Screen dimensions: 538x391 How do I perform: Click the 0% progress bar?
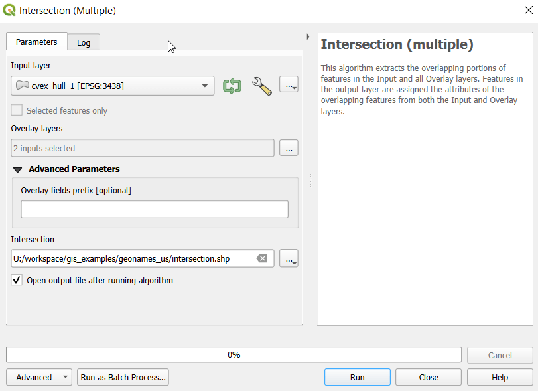[234, 355]
